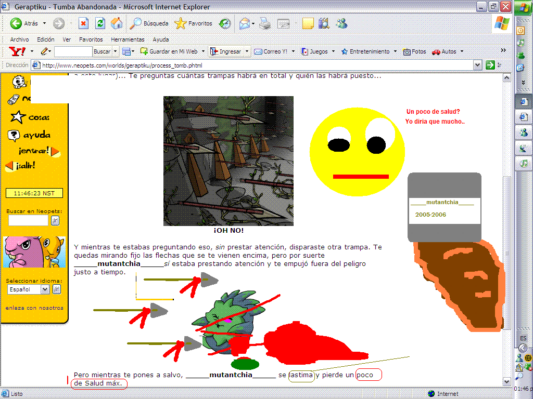The height and width of the screenshot is (399, 533).
Task: Open Fotos toolbar button
Action: click(x=414, y=51)
